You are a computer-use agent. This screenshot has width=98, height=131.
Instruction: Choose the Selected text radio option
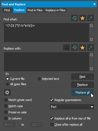pyautogui.click(x=39, y=79)
